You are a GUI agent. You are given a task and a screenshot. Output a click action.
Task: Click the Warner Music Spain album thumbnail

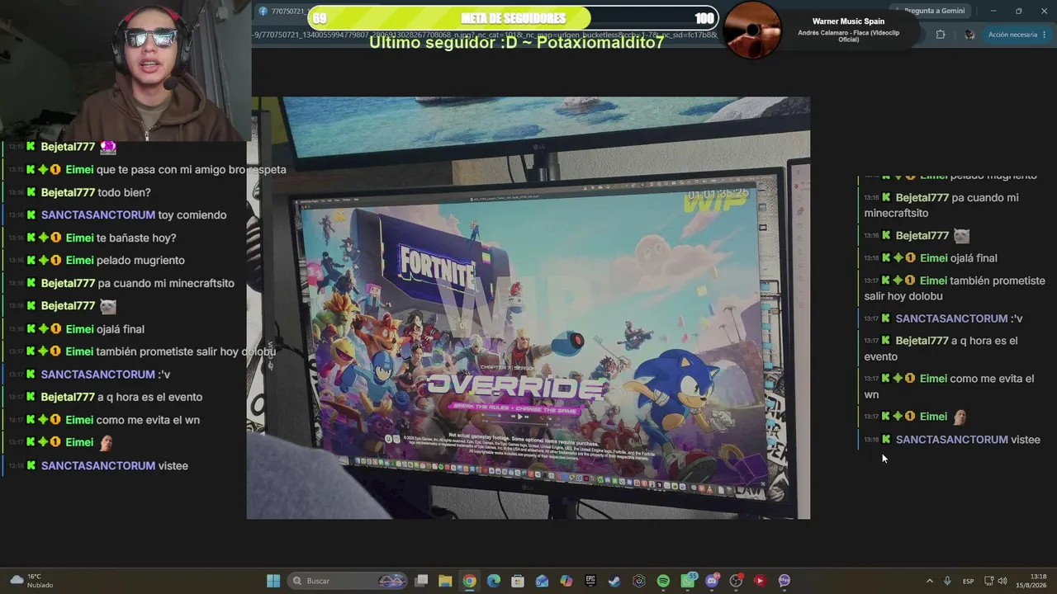752,31
